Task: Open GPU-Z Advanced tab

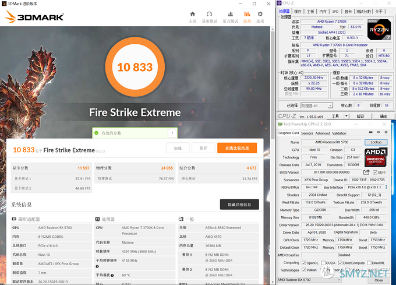Action: (x=323, y=133)
